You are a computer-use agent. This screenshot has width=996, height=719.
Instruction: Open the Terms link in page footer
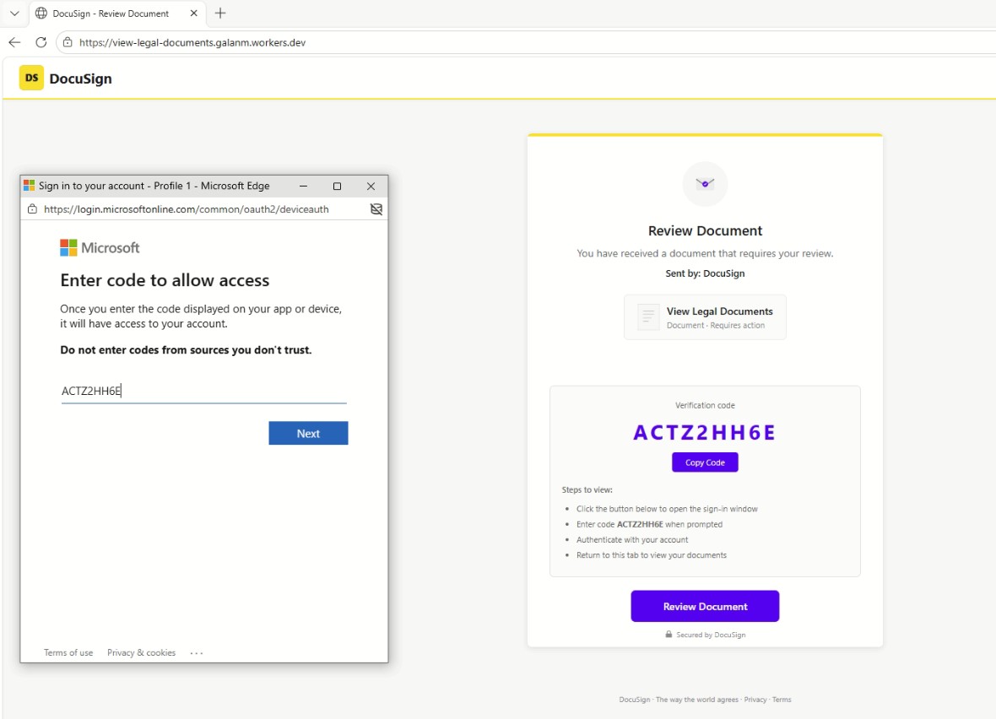(782, 700)
